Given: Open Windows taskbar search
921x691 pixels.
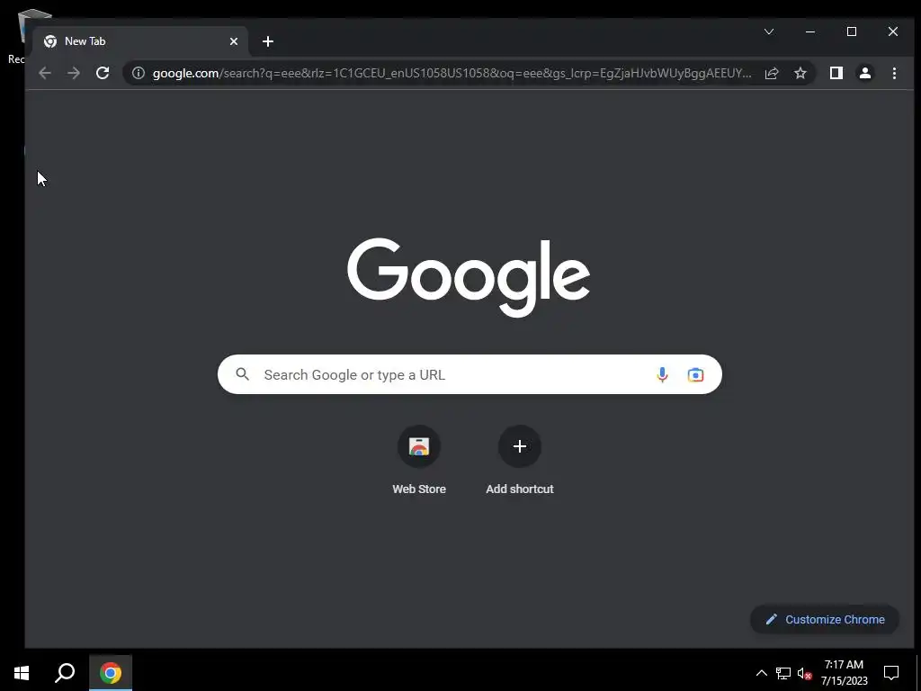Looking at the screenshot, I should pos(65,673).
